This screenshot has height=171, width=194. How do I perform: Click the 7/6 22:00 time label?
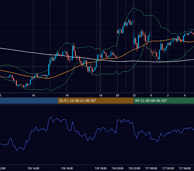coord(134,168)
